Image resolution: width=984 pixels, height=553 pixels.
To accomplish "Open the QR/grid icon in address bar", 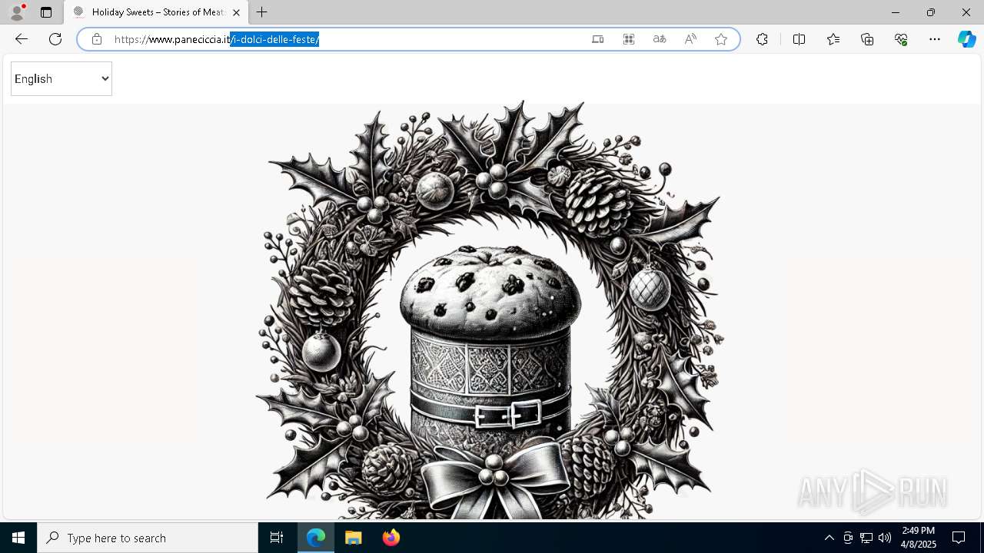I will click(x=629, y=39).
